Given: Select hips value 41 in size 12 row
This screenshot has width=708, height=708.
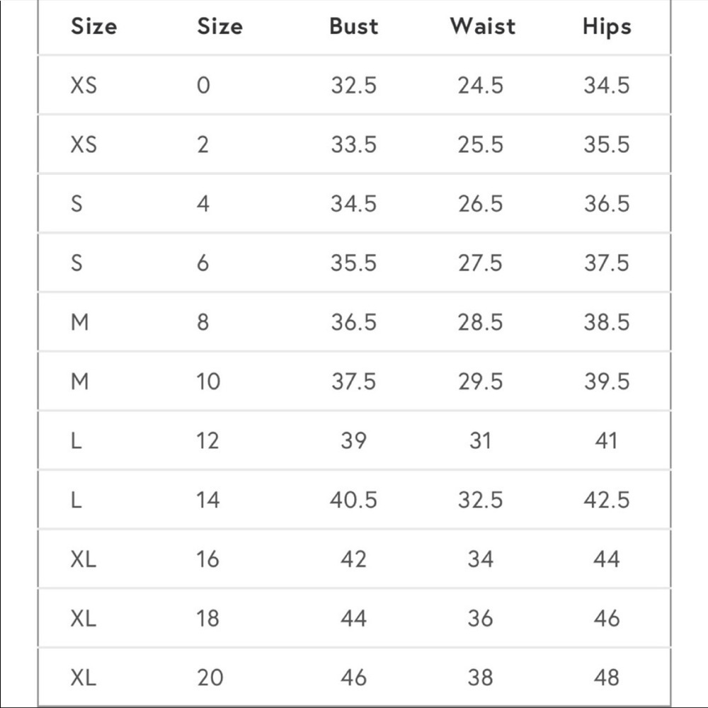Looking at the screenshot, I should [x=605, y=440].
